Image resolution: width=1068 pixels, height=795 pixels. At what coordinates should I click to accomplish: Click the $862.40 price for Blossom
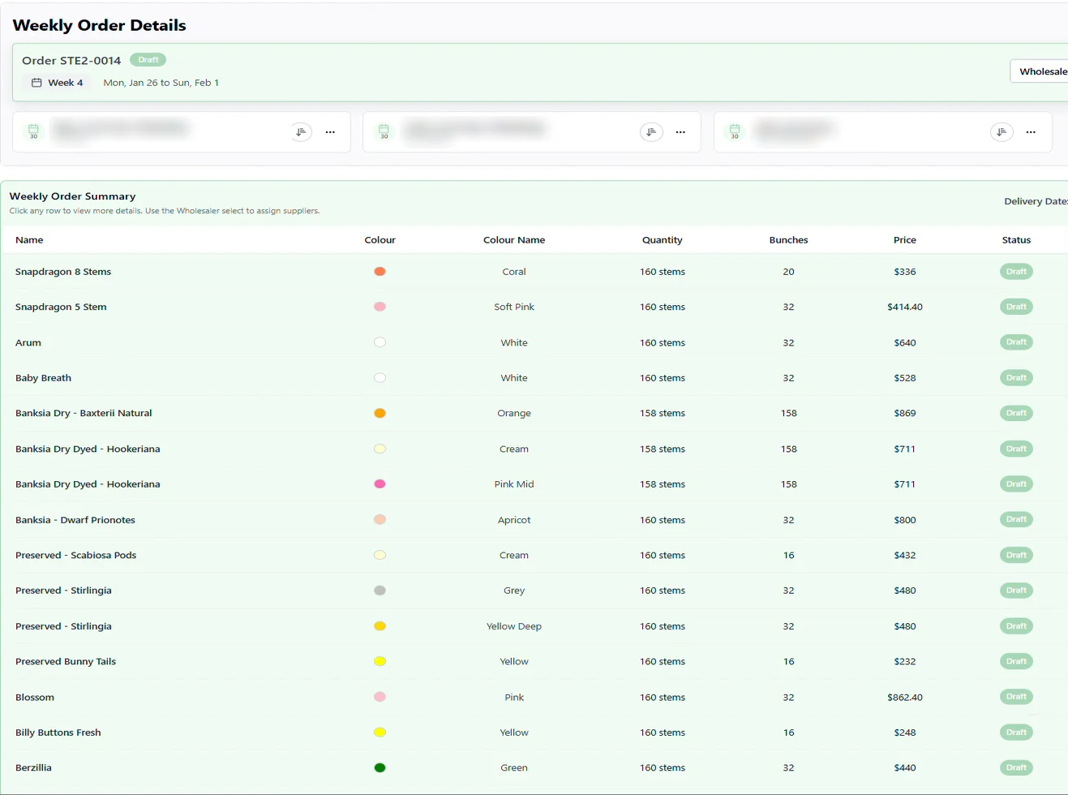(905, 697)
